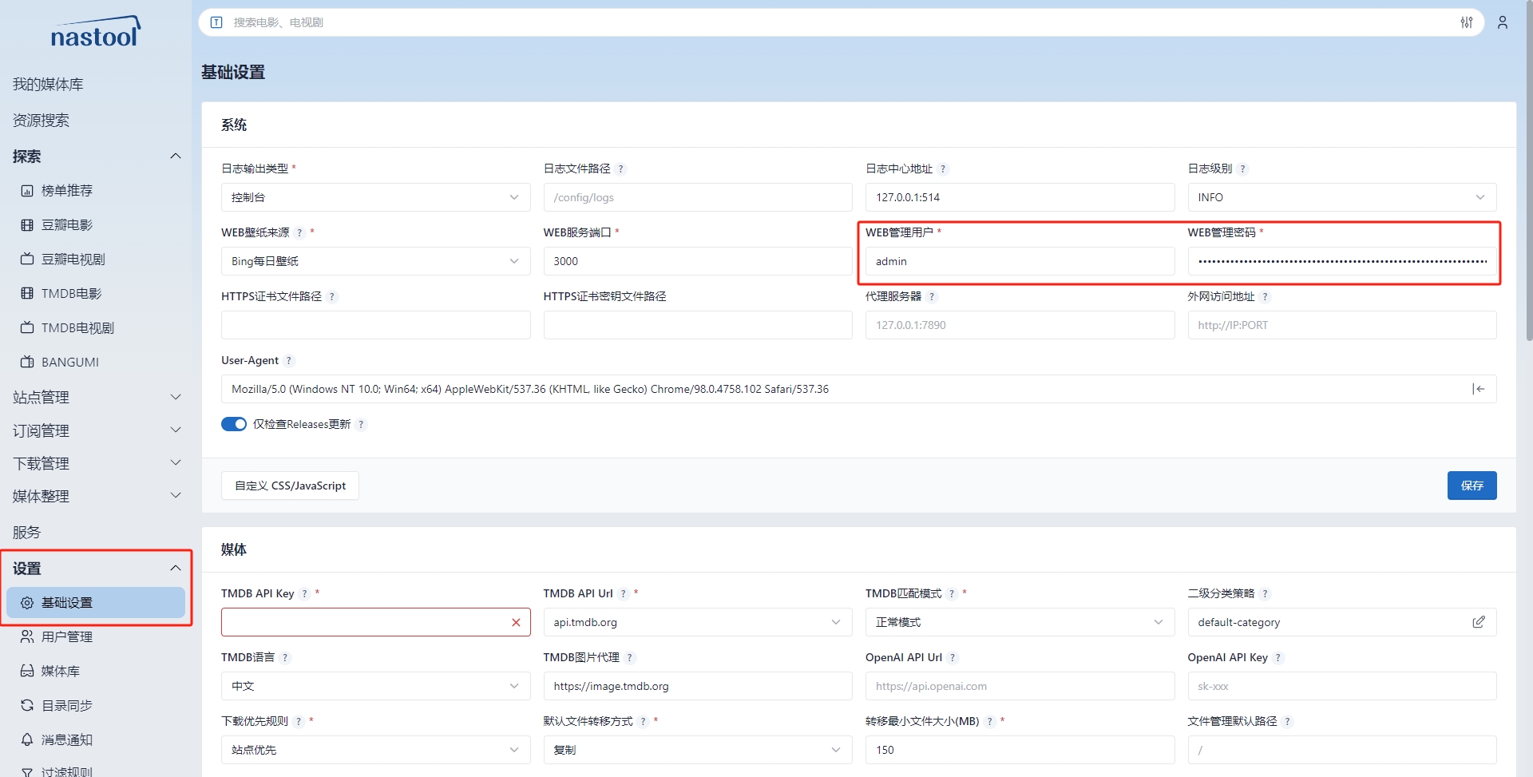Show help for WEB壁纸来源
The height and width of the screenshot is (777, 1533).
pyautogui.click(x=299, y=233)
